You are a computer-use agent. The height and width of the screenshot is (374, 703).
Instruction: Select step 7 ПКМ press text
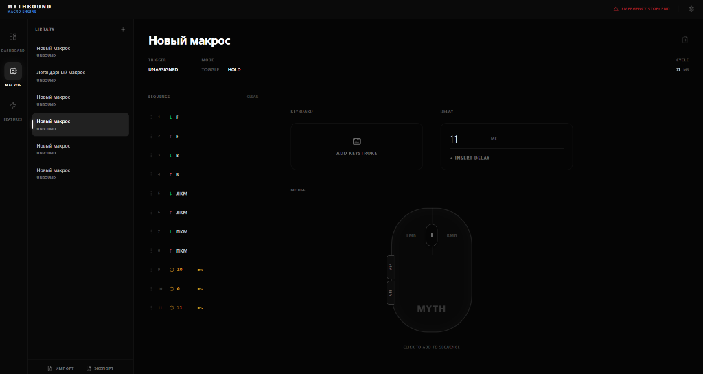tap(181, 231)
